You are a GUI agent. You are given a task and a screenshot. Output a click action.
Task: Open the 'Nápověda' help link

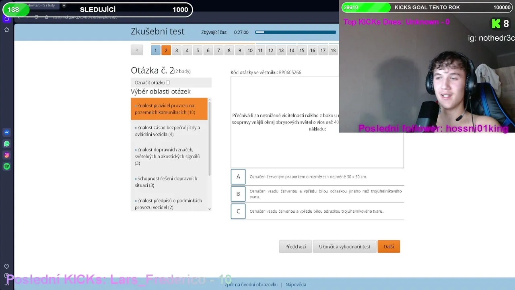(296, 284)
